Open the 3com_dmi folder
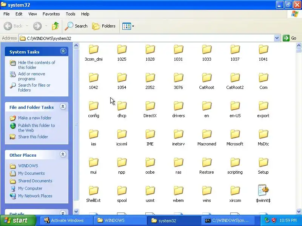 [94, 53]
